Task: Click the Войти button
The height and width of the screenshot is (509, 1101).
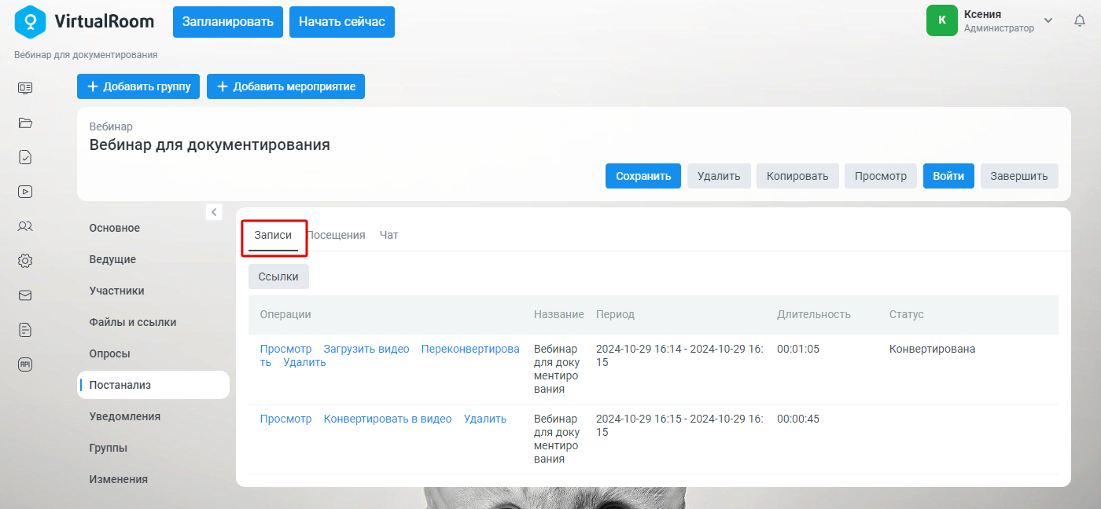Action: (x=948, y=176)
